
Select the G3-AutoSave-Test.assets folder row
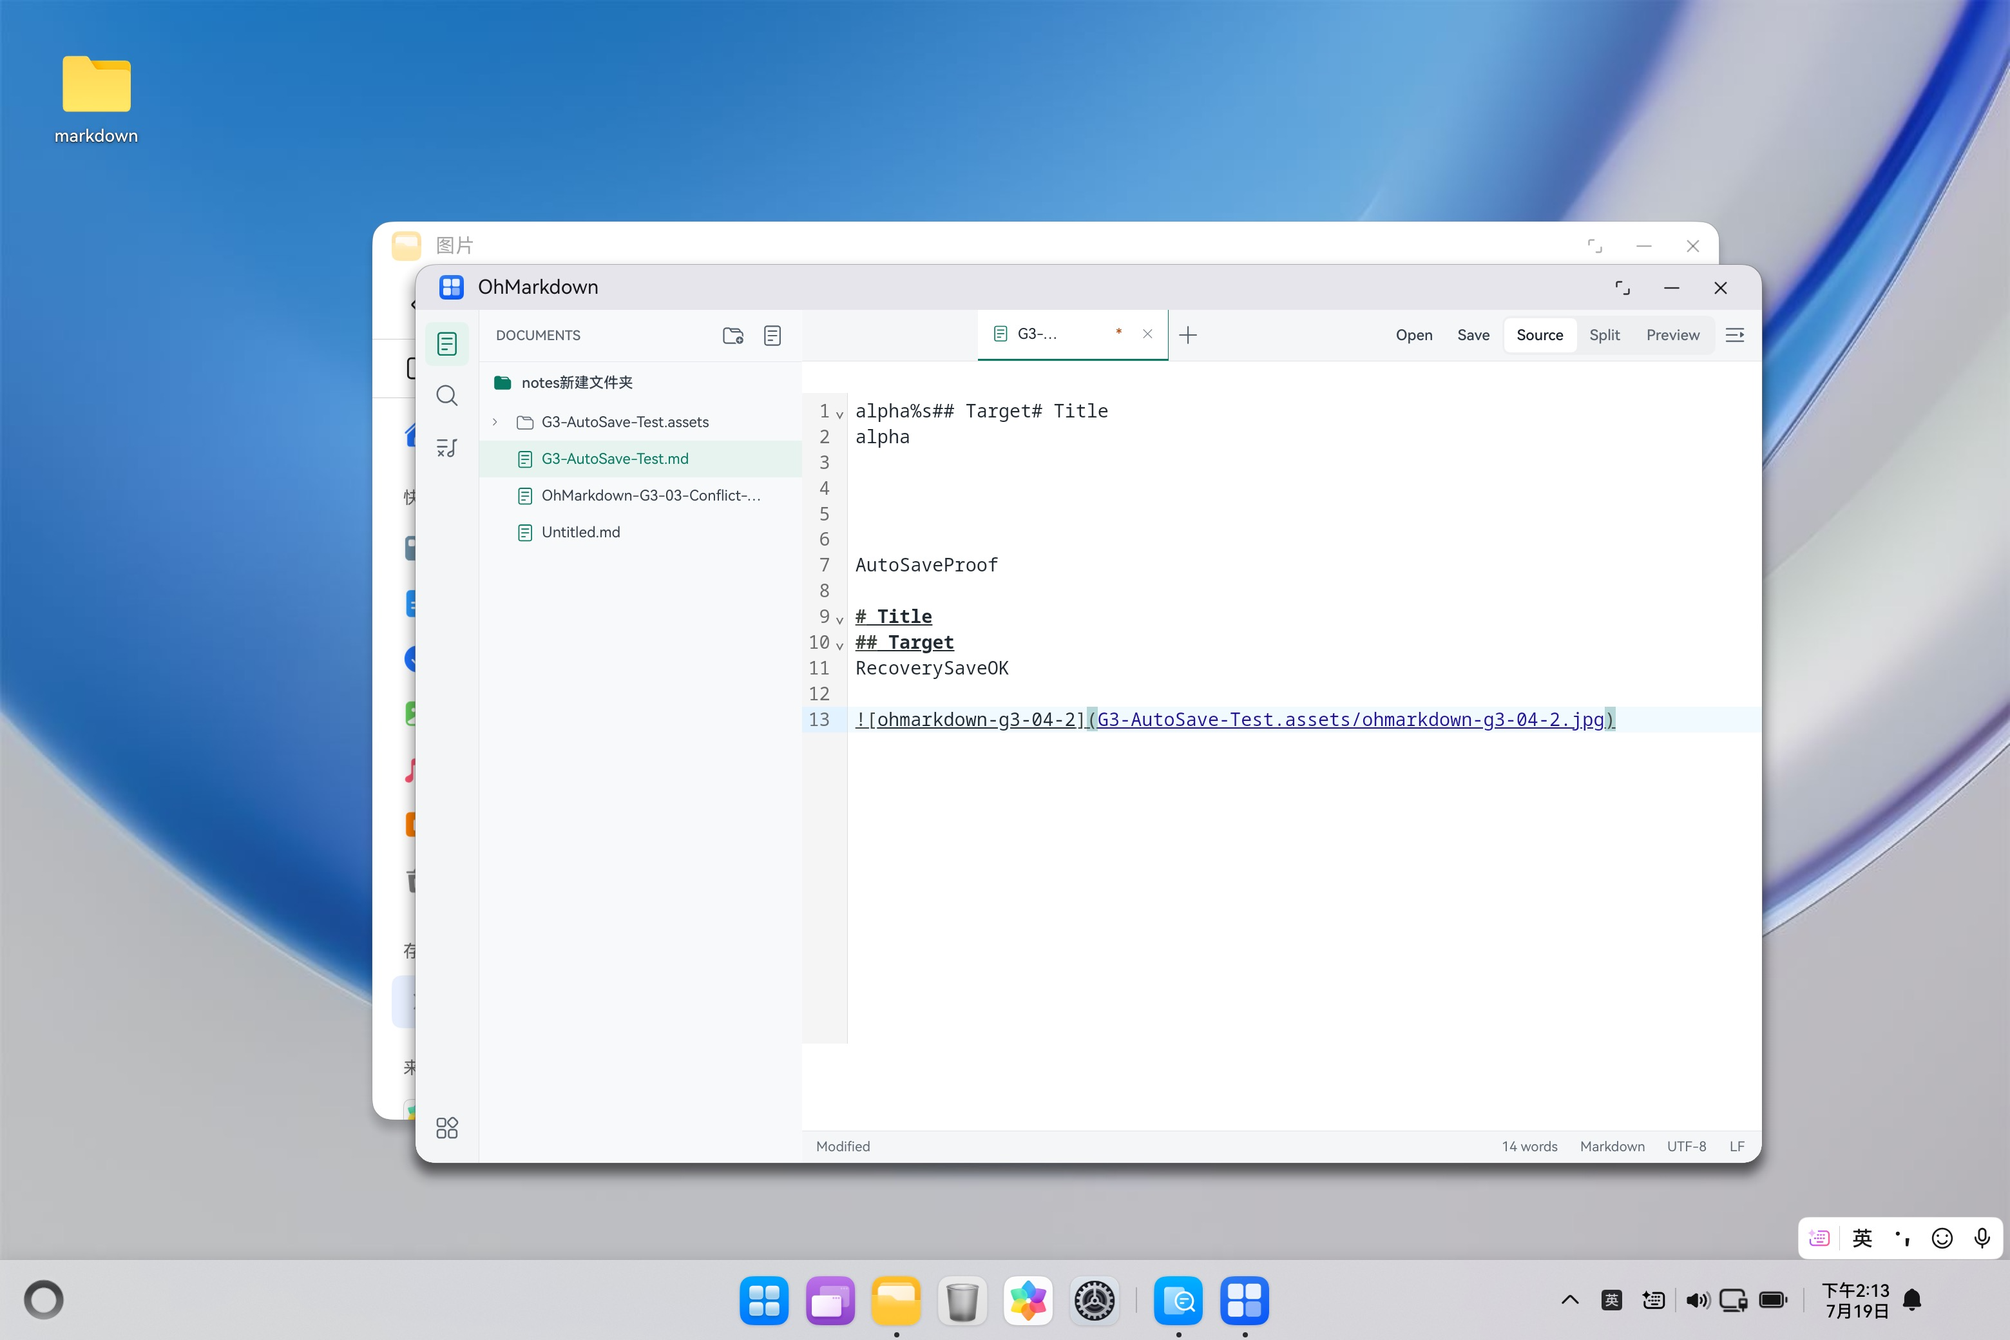click(640, 422)
